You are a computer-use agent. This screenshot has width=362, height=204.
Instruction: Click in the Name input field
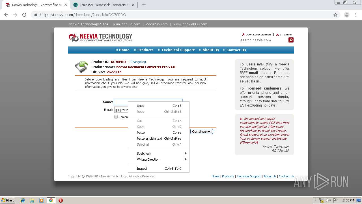[148, 102]
